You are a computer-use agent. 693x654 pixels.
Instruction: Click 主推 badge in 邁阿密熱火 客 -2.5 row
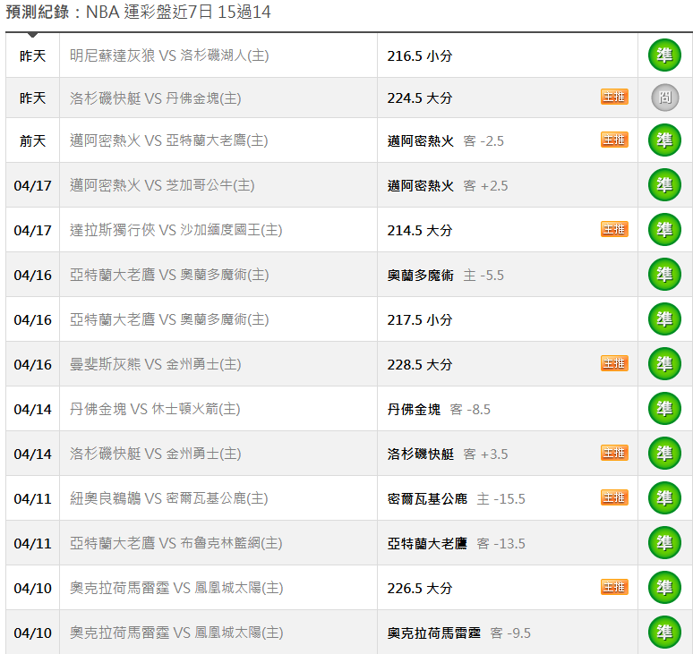(x=614, y=140)
